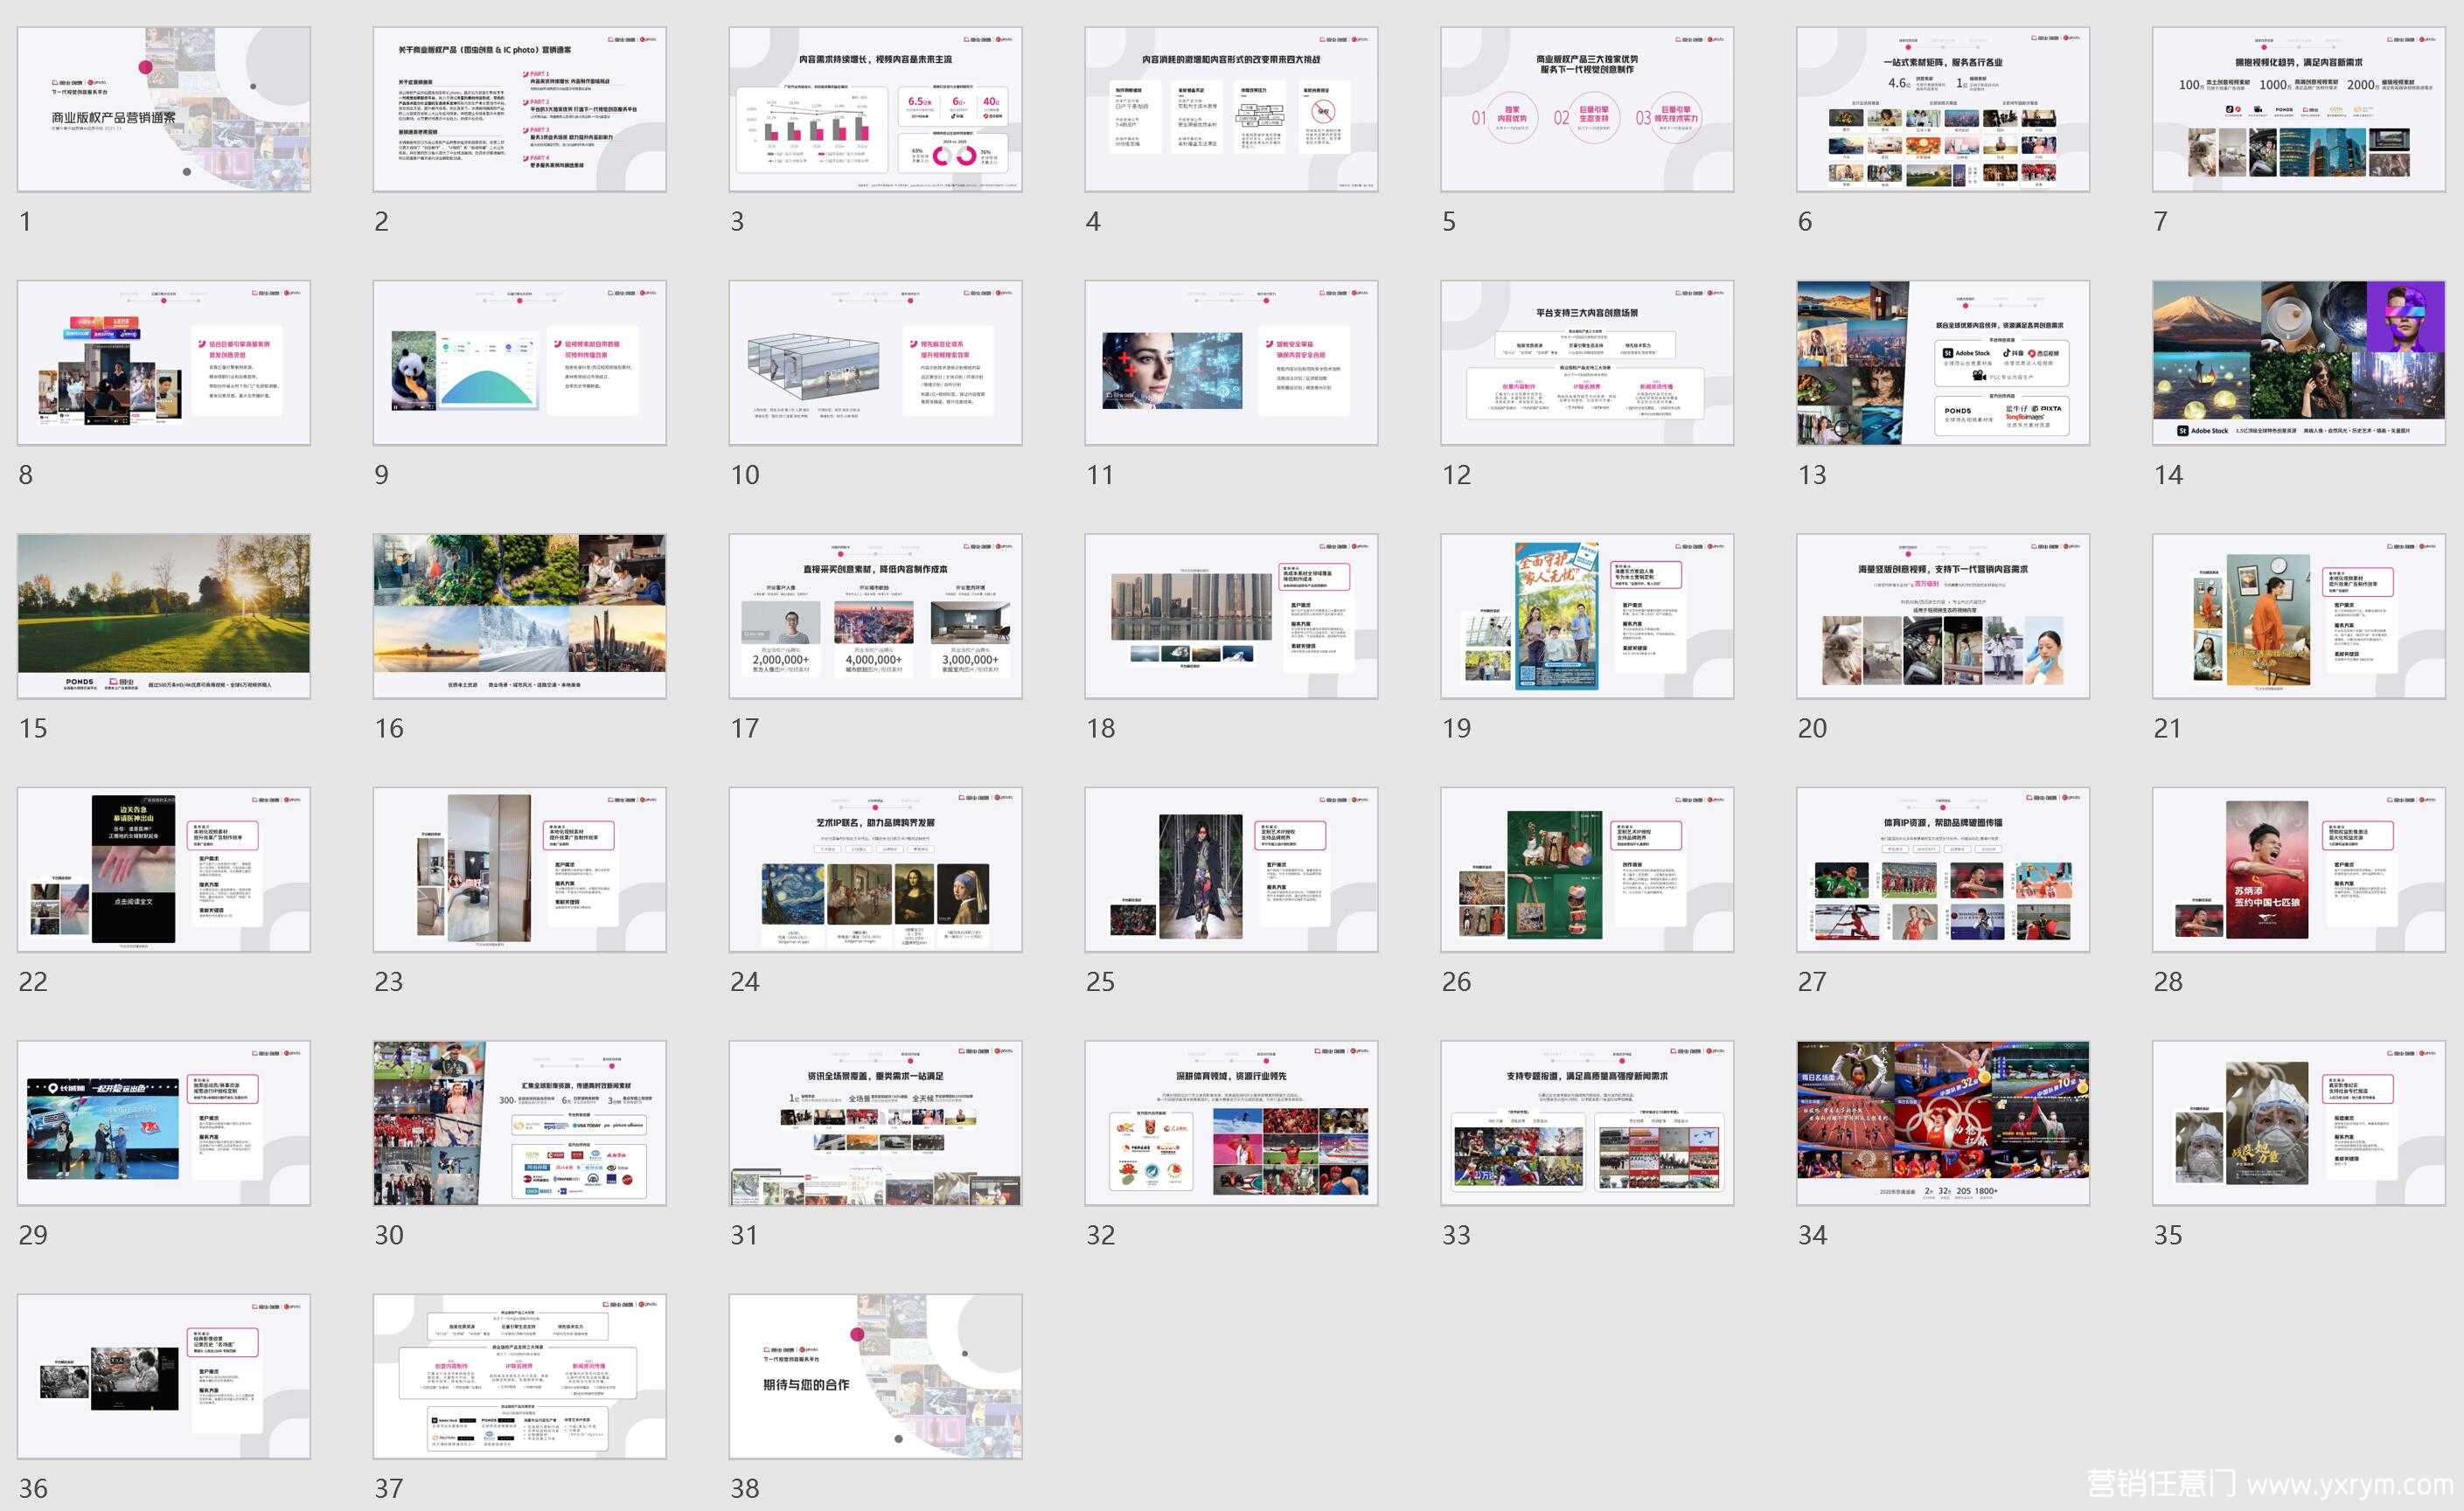Click slide 9 panda thumbnail
Screen dimensions: 2464x1511
(x=519, y=363)
